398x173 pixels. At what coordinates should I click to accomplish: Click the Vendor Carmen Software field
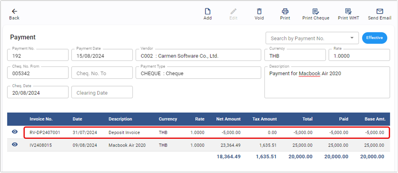(x=198, y=55)
